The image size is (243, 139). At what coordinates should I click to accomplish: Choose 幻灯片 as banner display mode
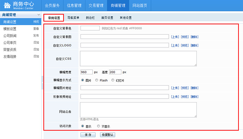[x=113, y=80]
